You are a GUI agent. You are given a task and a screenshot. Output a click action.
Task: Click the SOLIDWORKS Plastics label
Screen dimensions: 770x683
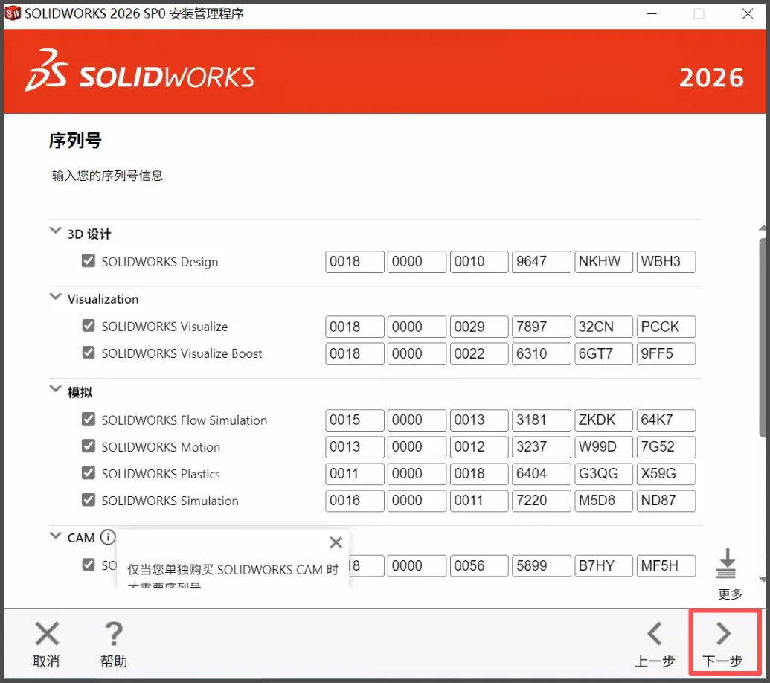pos(161,474)
